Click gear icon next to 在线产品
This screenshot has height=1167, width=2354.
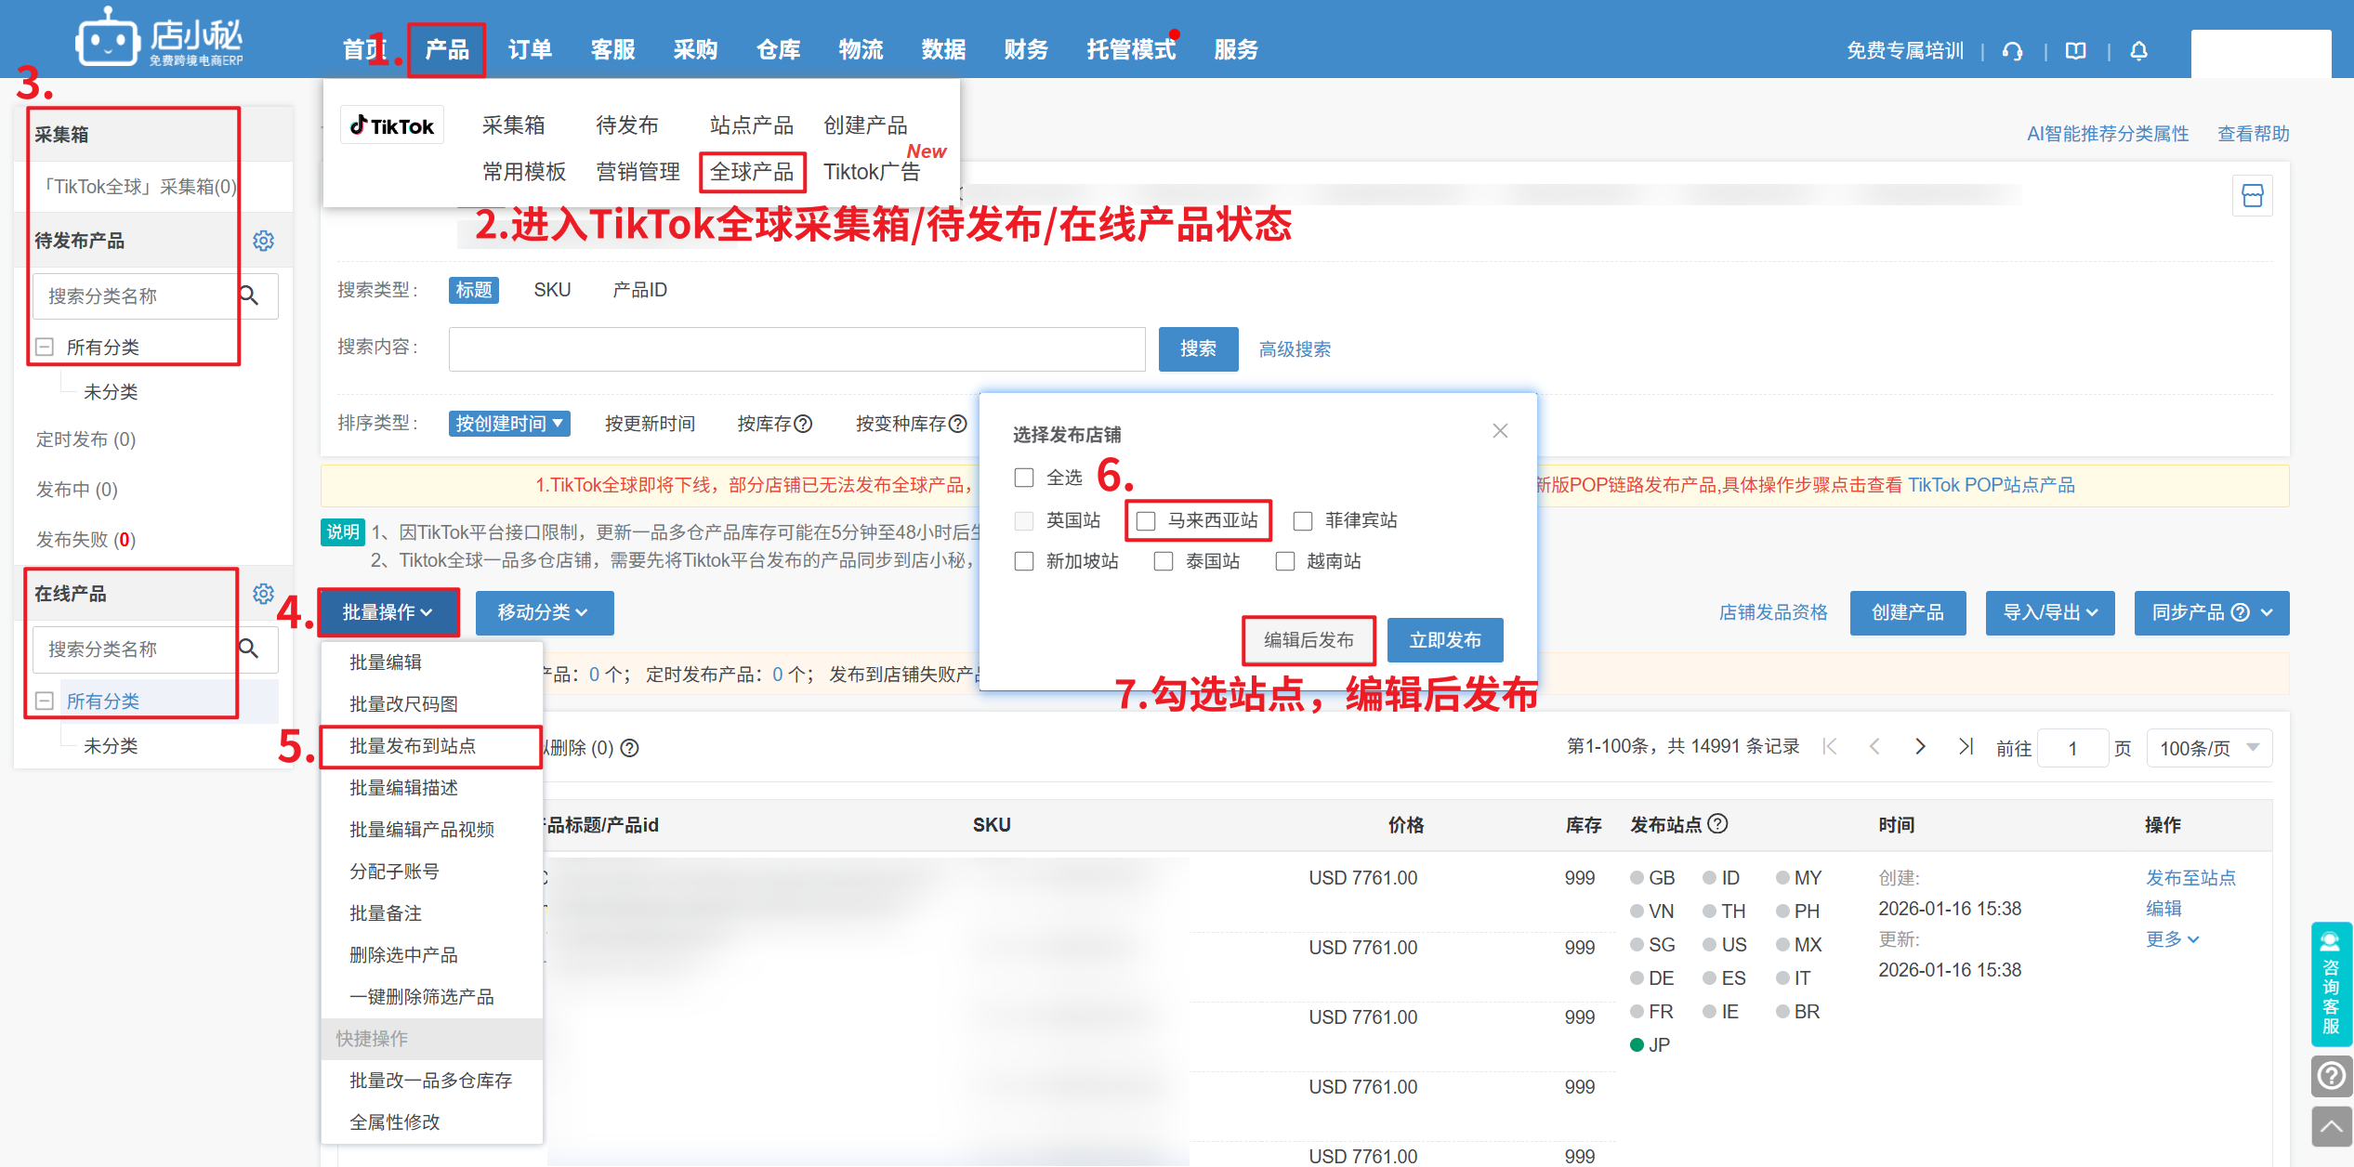[x=264, y=594]
